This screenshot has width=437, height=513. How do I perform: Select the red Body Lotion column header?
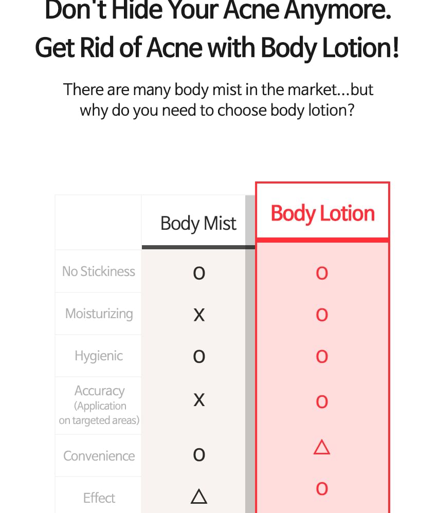322,213
